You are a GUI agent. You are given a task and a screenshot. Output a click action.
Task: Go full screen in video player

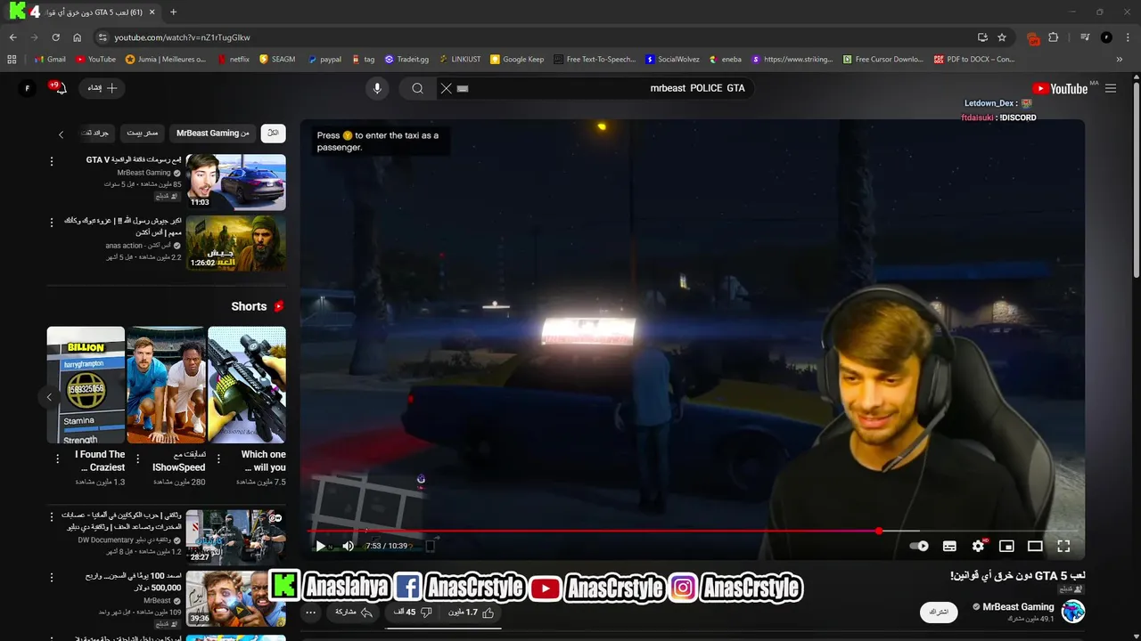click(1063, 546)
